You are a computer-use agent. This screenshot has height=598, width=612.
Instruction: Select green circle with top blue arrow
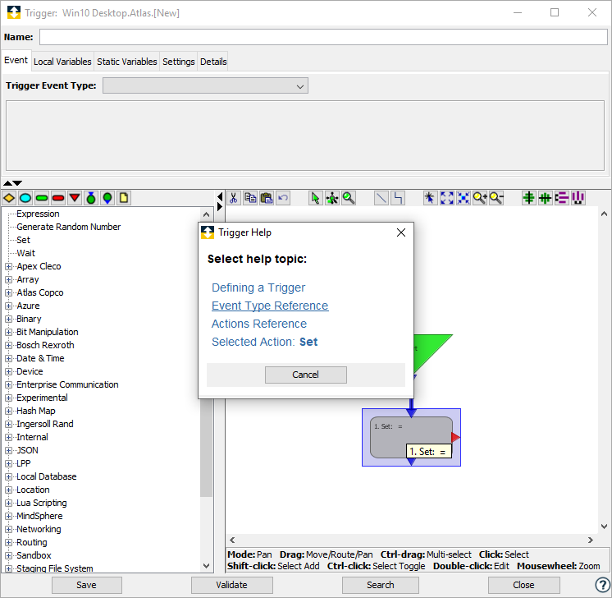(91, 198)
